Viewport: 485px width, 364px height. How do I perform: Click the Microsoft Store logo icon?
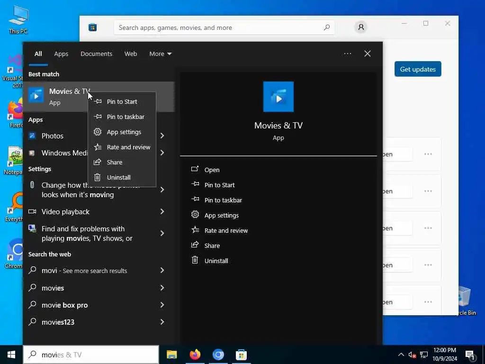point(92,27)
